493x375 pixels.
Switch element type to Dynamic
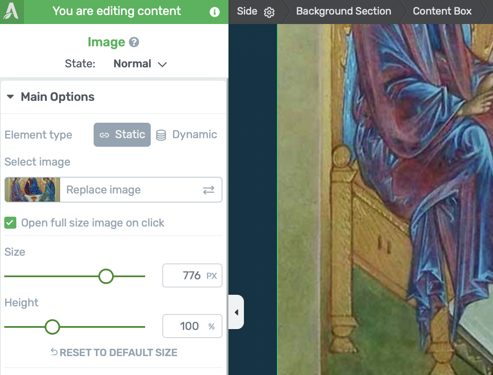point(187,135)
